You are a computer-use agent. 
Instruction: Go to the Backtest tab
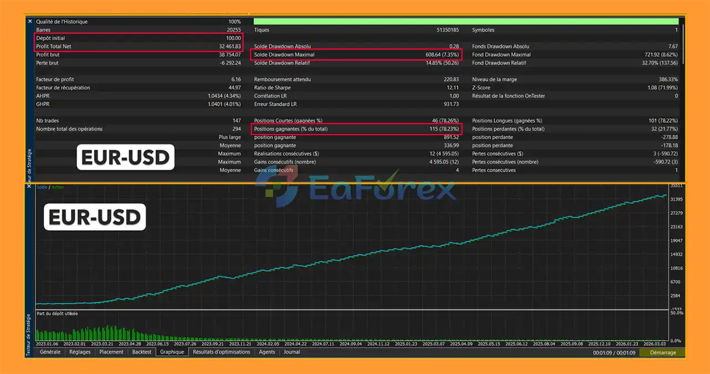pos(141,352)
